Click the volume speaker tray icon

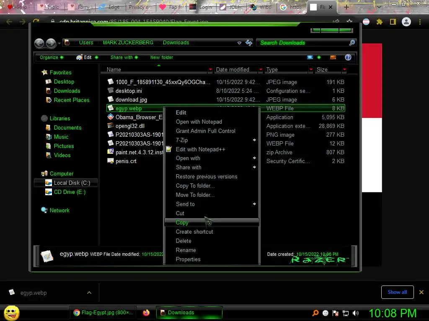point(356,313)
